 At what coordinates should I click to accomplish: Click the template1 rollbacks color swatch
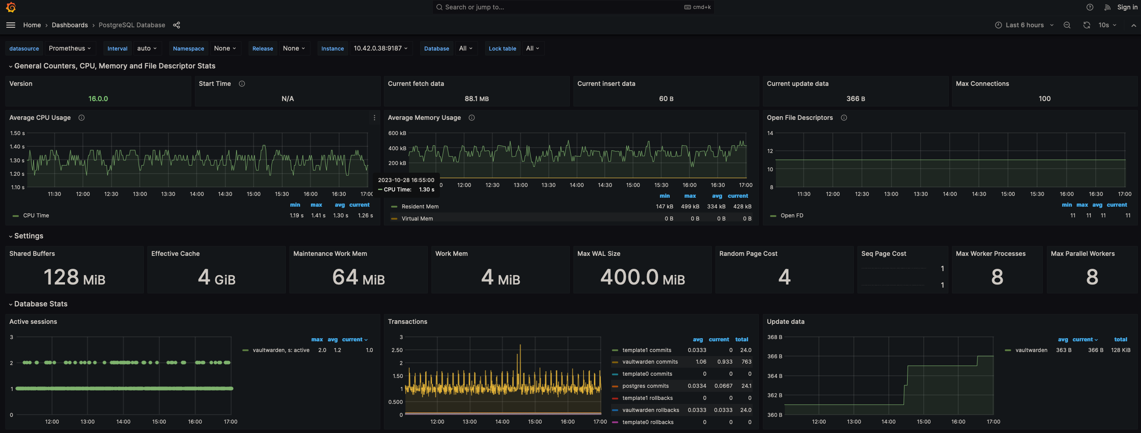(615, 398)
